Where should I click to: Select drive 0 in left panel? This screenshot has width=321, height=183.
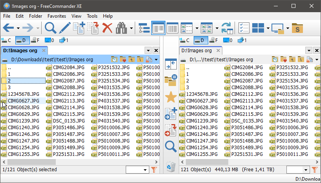(50, 40)
